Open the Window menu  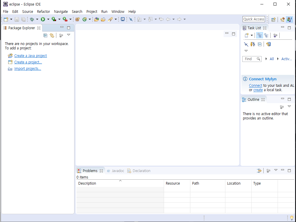[118, 11]
